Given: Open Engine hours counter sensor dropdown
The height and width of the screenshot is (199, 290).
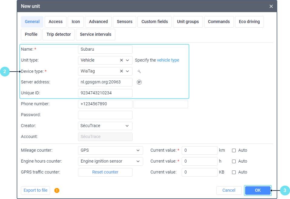Looking at the screenshot, I should click(138, 161).
